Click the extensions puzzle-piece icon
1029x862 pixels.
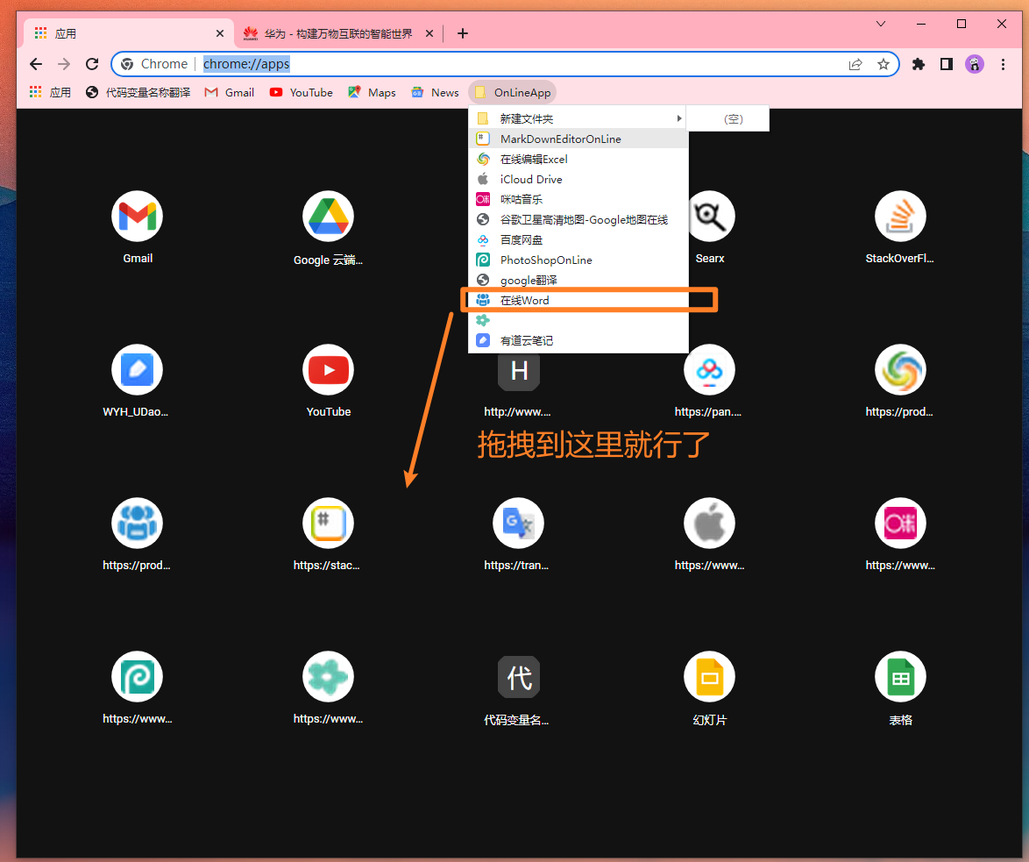coord(918,63)
